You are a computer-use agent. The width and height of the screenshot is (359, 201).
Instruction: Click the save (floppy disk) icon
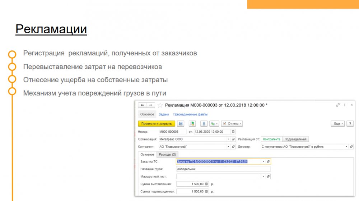[181, 123]
